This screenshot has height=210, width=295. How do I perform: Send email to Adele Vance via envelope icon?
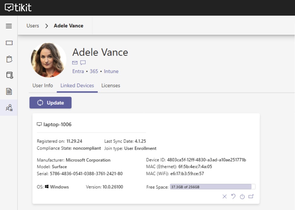[x=75, y=63]
